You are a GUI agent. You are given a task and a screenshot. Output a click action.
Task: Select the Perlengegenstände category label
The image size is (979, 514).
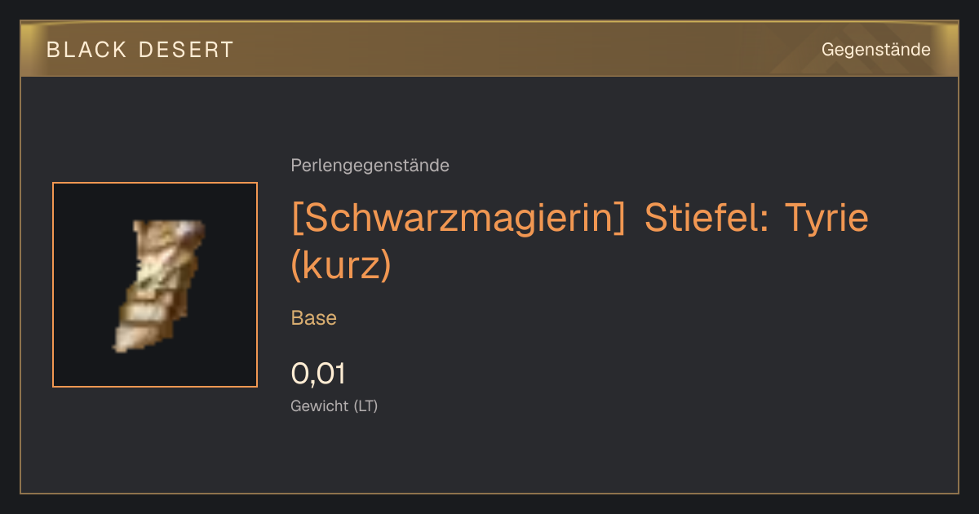(x=370, y=166)
